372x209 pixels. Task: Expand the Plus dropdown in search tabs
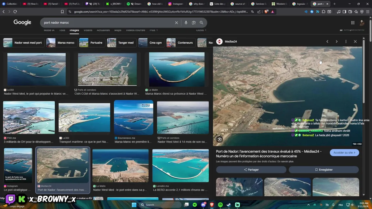(154, 30)
